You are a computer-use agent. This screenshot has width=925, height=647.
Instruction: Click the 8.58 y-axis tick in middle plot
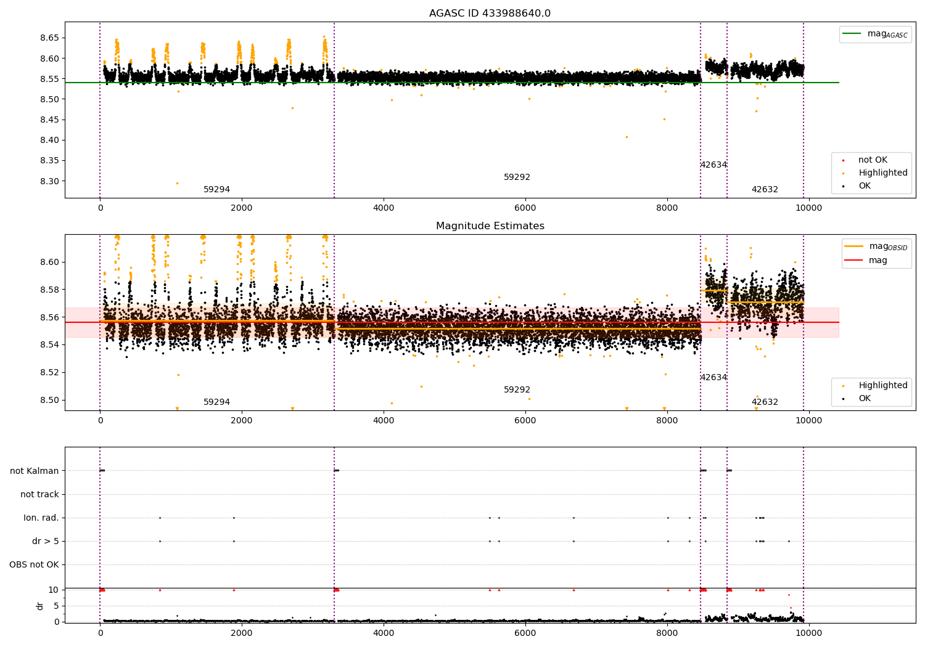[x=49, y=290]
